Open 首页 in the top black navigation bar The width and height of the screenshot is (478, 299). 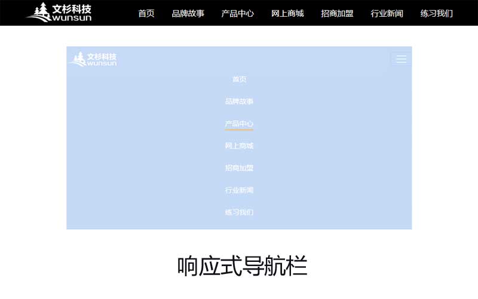[x=146, y=13]
